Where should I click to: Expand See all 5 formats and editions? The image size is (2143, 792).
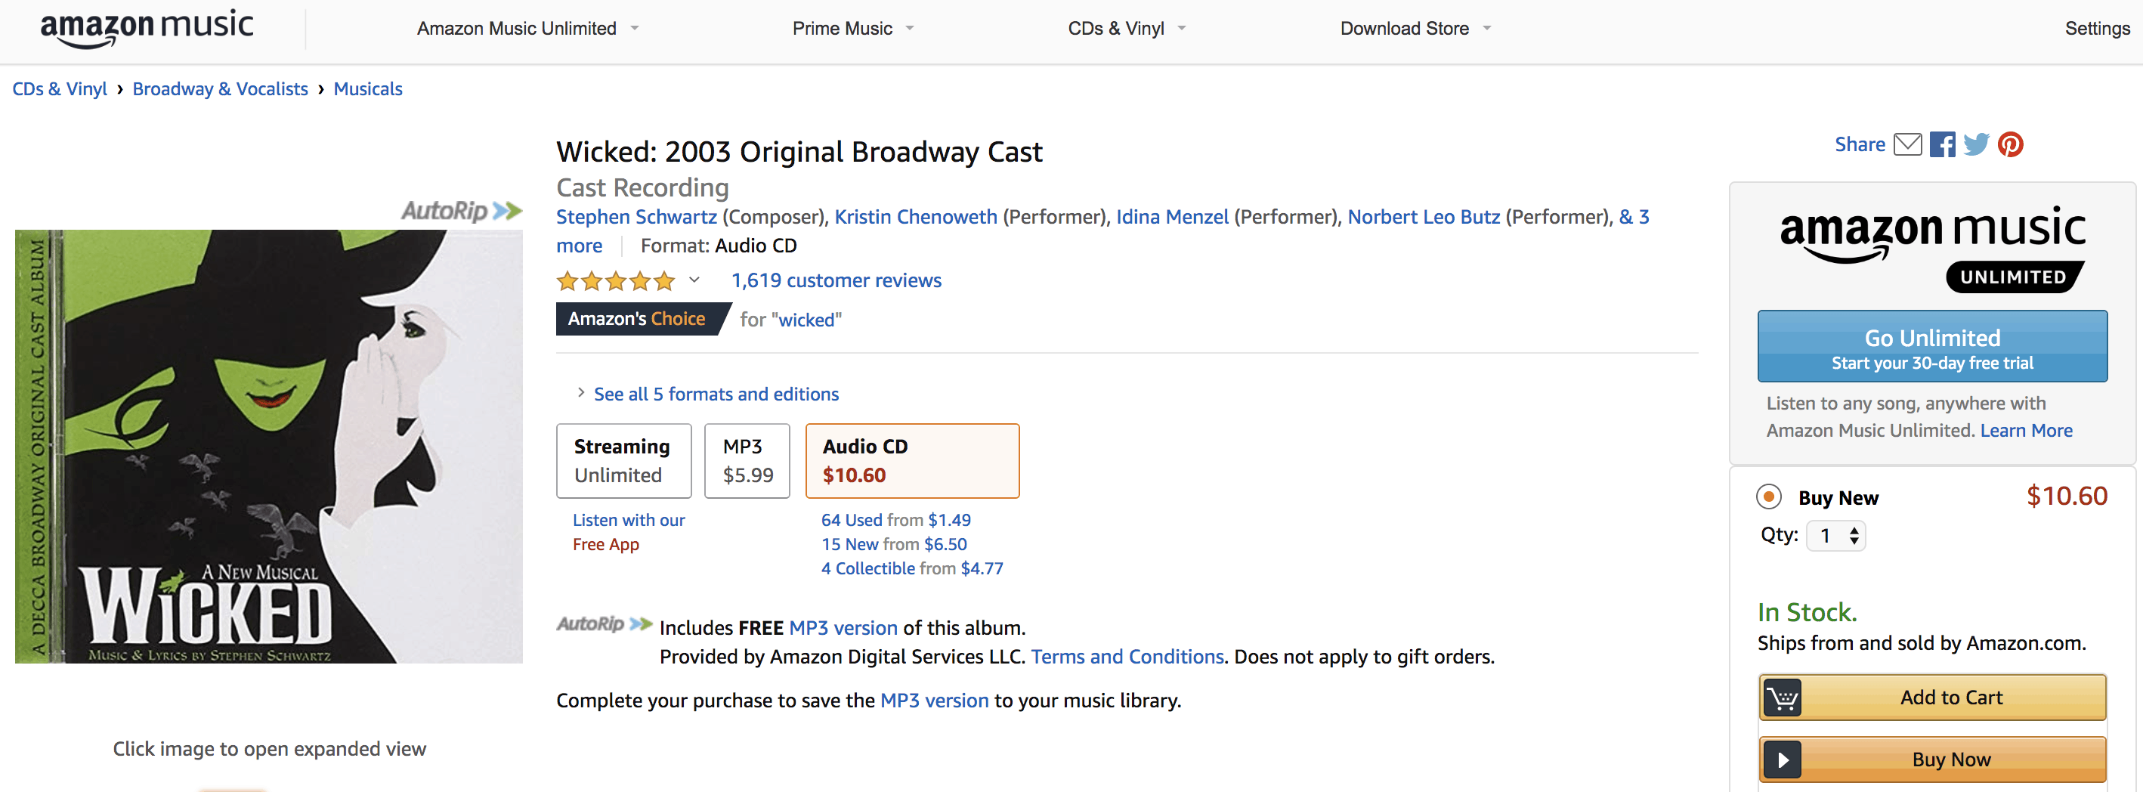click(716, 394)
